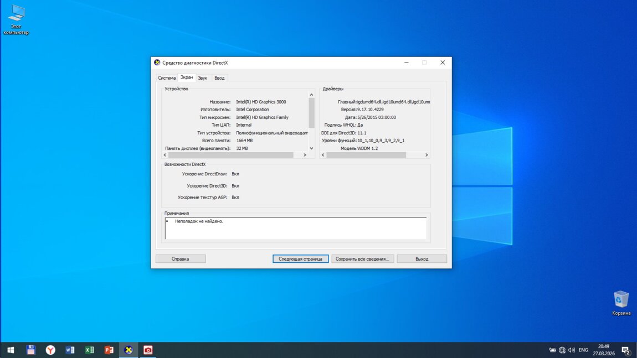
Task: Open the Windows Start menu
Action: [11, 350]
